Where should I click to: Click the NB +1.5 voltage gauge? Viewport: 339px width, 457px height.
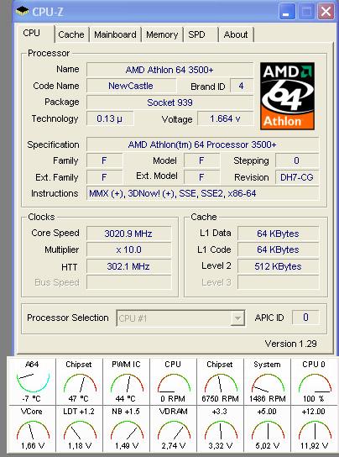pyautogui.click(x=127, y=428)
